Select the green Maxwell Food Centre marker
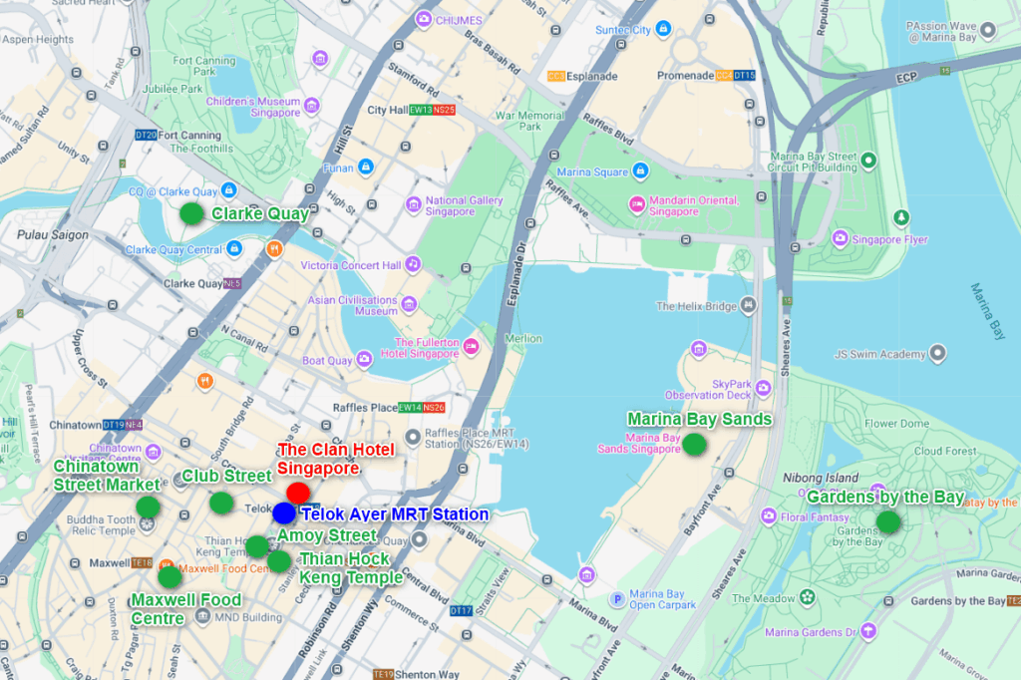The width and height of the screenshot is (1021, 680). (170, 576)
